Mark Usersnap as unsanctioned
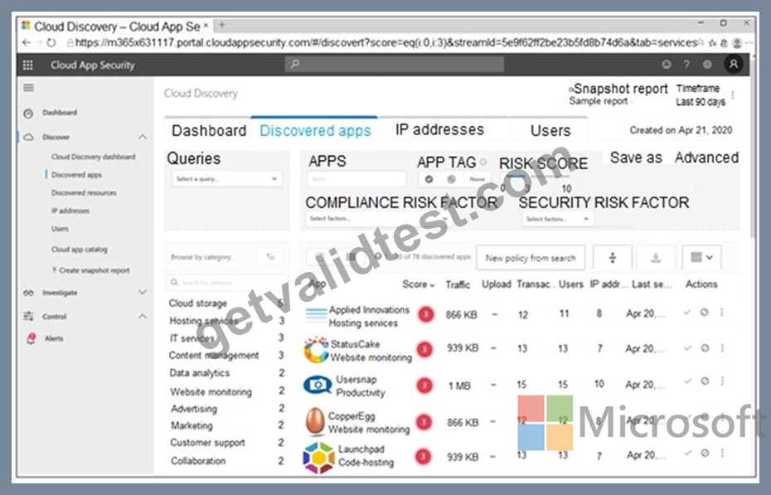Screen dimensions: 771x495 click(x=705, y=381)
